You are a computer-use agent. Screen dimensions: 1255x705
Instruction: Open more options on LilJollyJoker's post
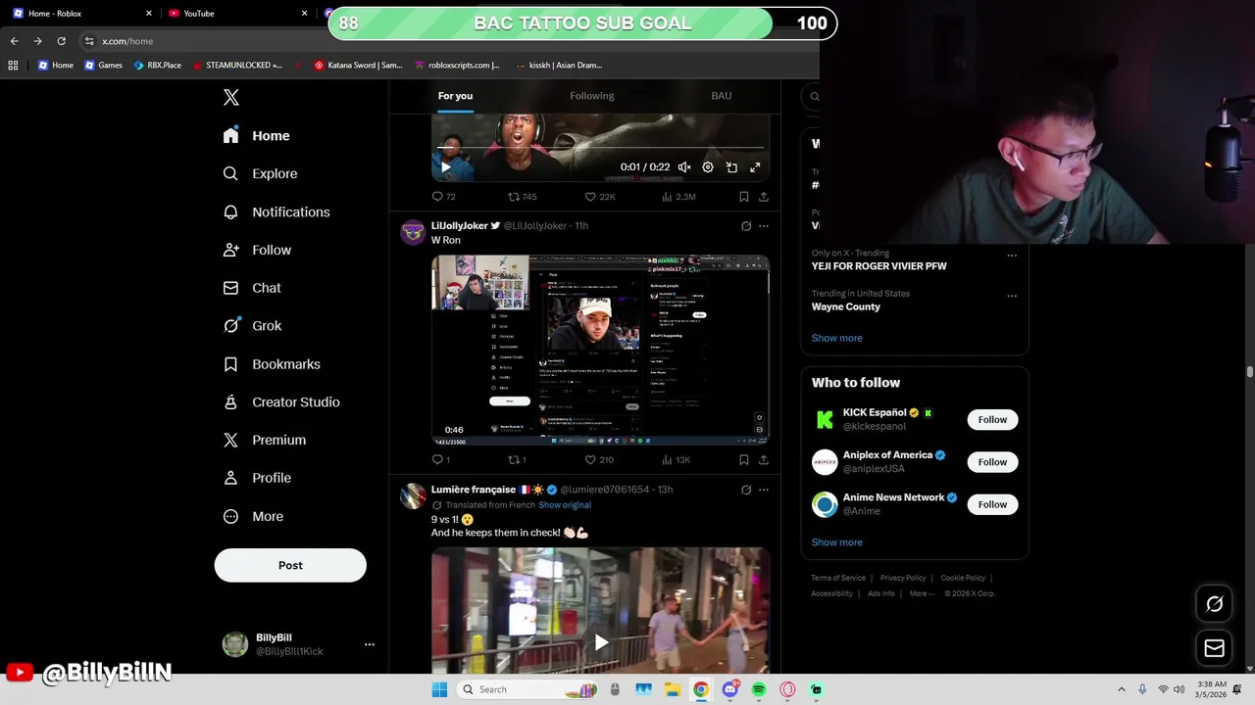pyautogui.click(x=764, y=226)
